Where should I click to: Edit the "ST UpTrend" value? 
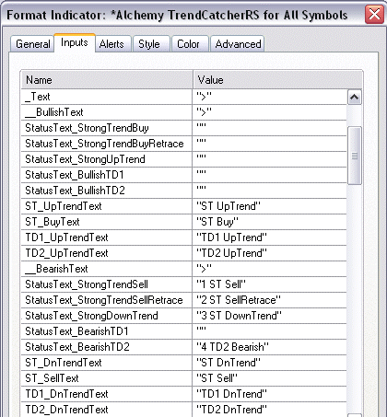coord(270,206)
